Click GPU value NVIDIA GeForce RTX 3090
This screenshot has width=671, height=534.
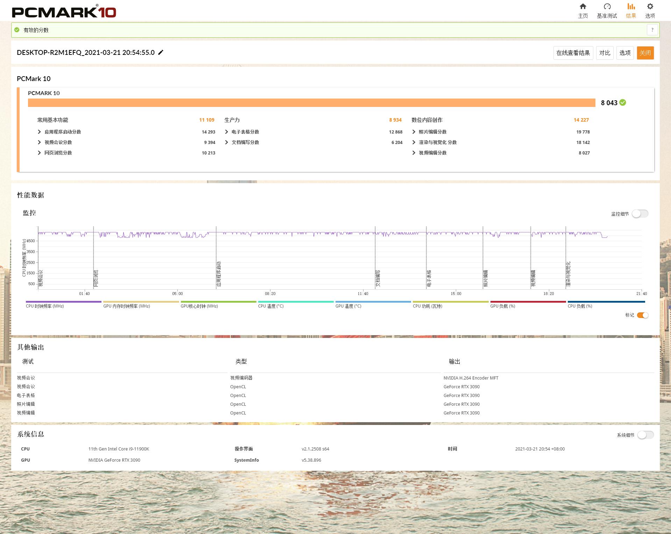(114, 460)
